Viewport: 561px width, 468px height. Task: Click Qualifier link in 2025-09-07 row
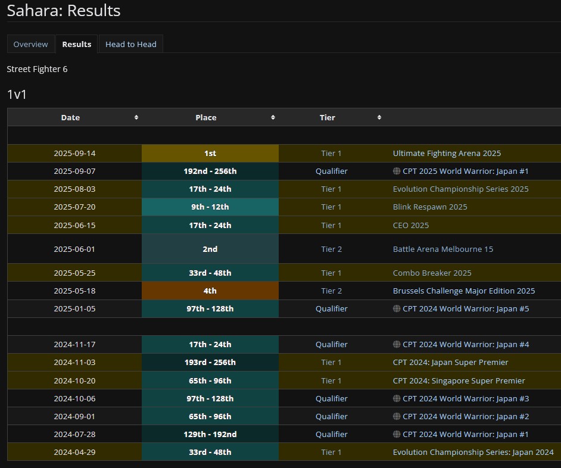point(331,171)
